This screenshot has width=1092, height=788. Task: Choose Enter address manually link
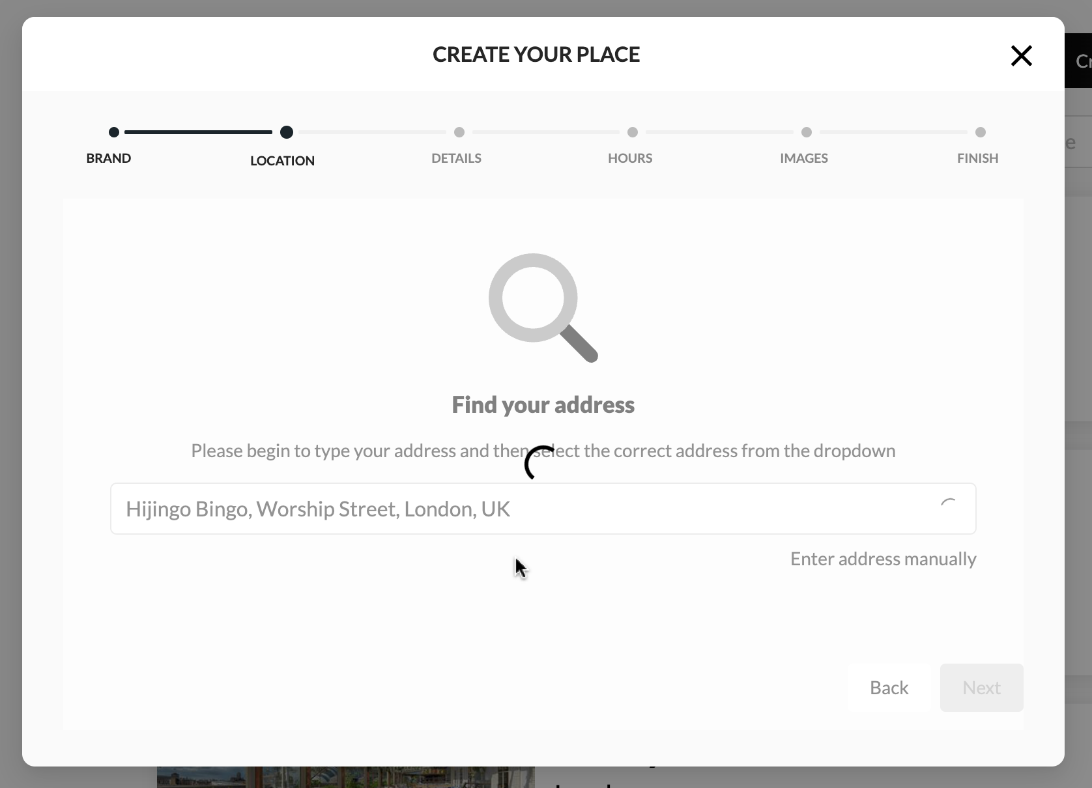[883, 559]
